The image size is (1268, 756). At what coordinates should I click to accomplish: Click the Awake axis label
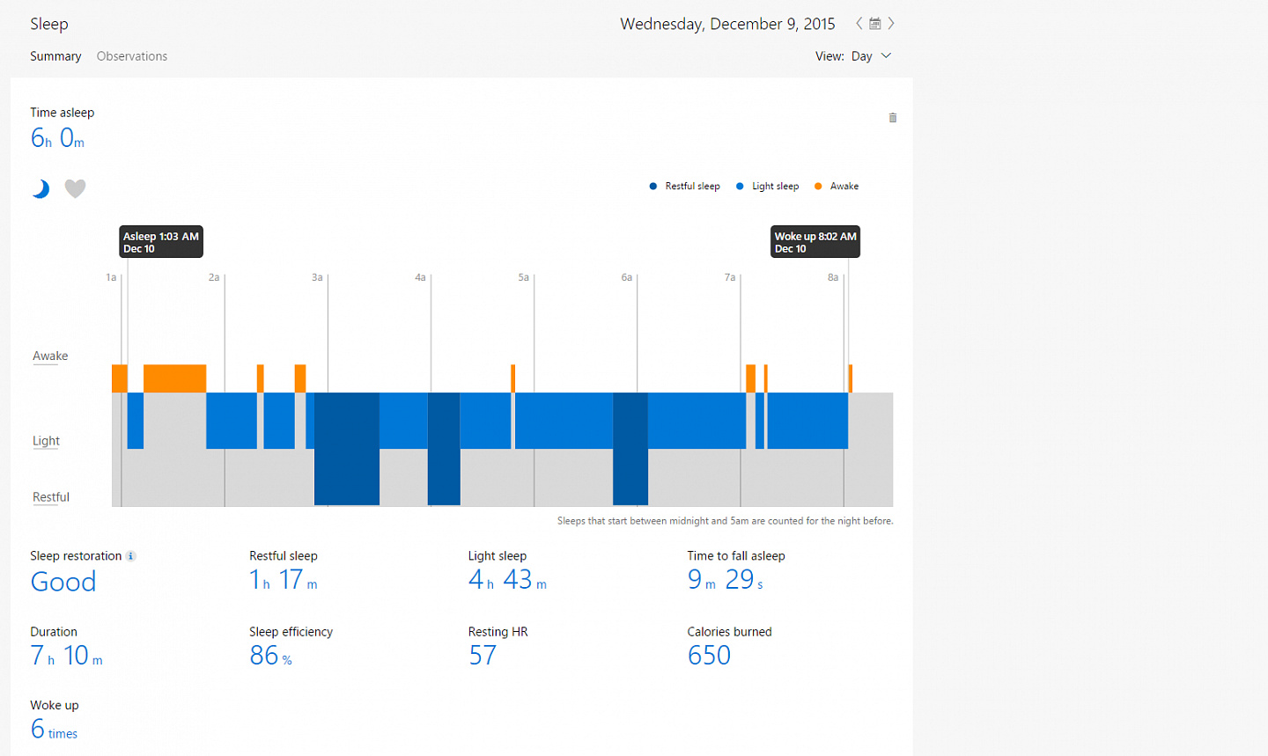(x=50, y=356)
